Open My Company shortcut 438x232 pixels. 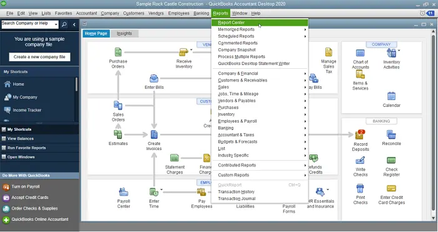click(21, 97)
